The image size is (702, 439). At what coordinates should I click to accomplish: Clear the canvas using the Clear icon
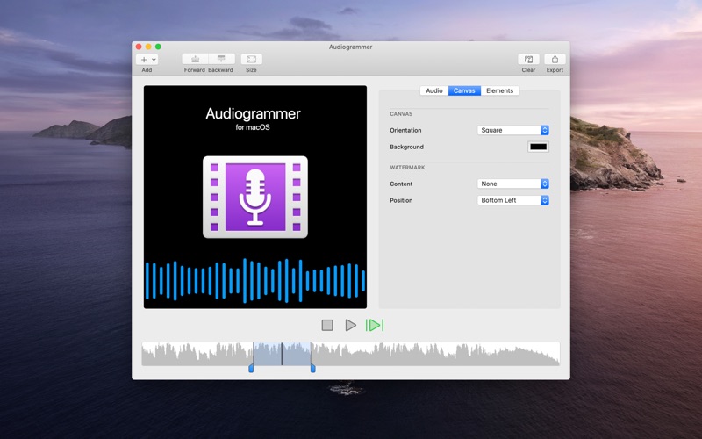pos(528,59)
